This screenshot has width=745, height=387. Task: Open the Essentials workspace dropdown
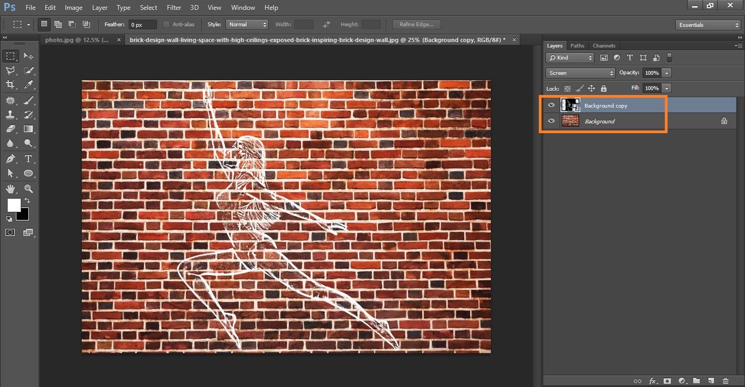(707, 25)
